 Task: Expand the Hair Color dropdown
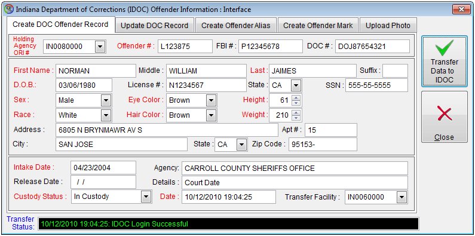[211, 115]
